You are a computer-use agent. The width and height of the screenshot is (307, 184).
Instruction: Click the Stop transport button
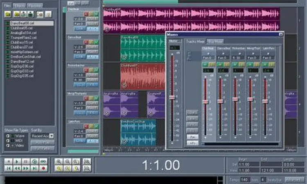click(8, 162)
